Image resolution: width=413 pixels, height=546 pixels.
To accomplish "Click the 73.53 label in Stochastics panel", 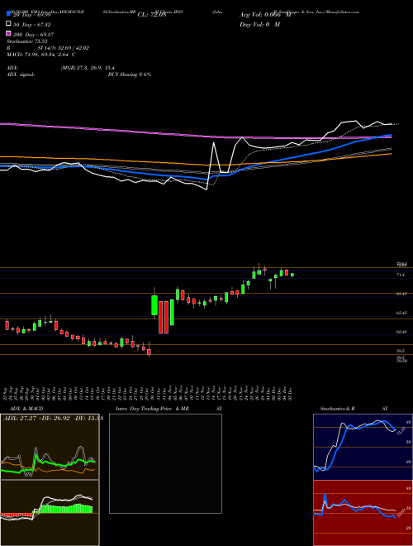I will (x=401, y=431).
